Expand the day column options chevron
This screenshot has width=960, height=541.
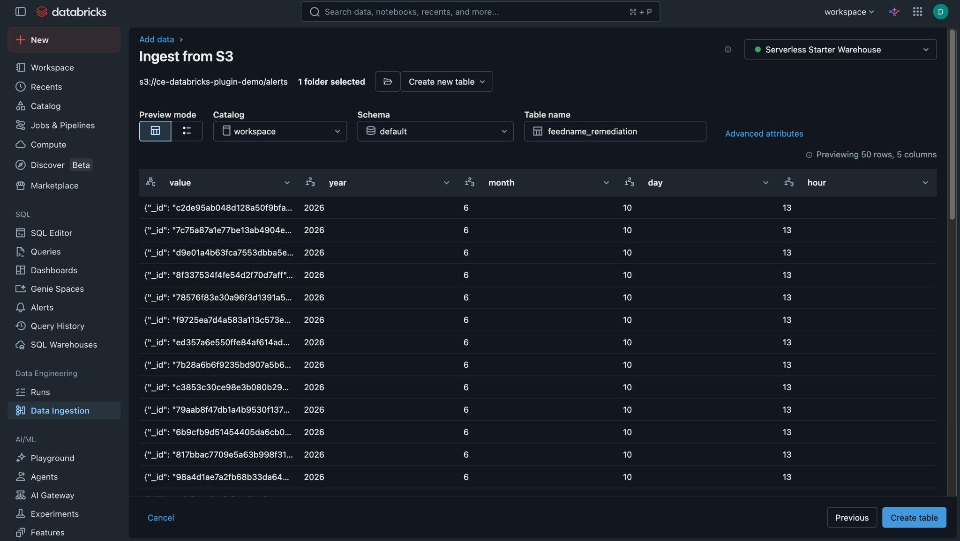point(766,183)
